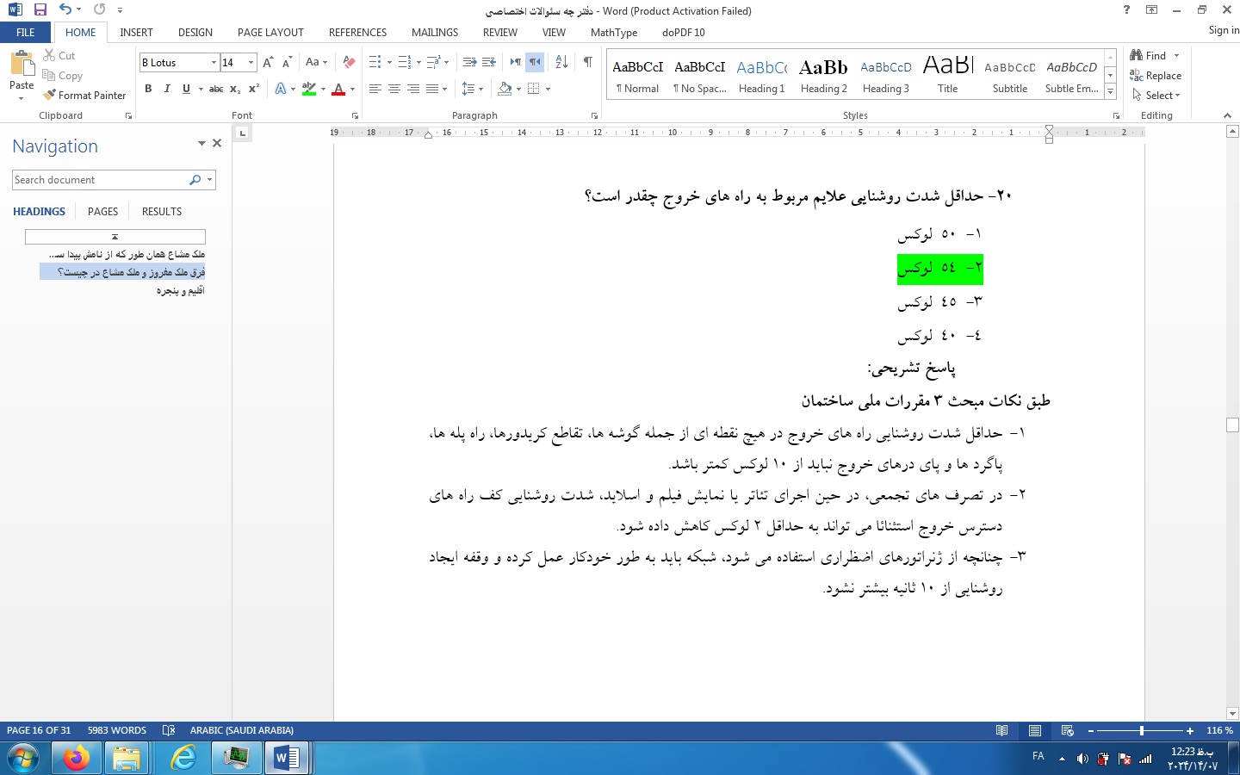Expand the Select dropdown in Editing

click(1157, 96)
